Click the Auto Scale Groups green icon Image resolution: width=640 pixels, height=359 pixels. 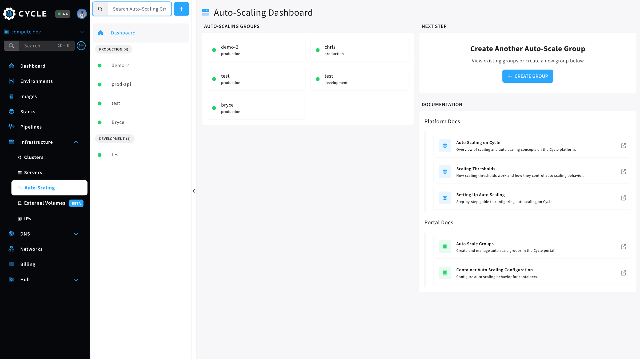(445, 247)
